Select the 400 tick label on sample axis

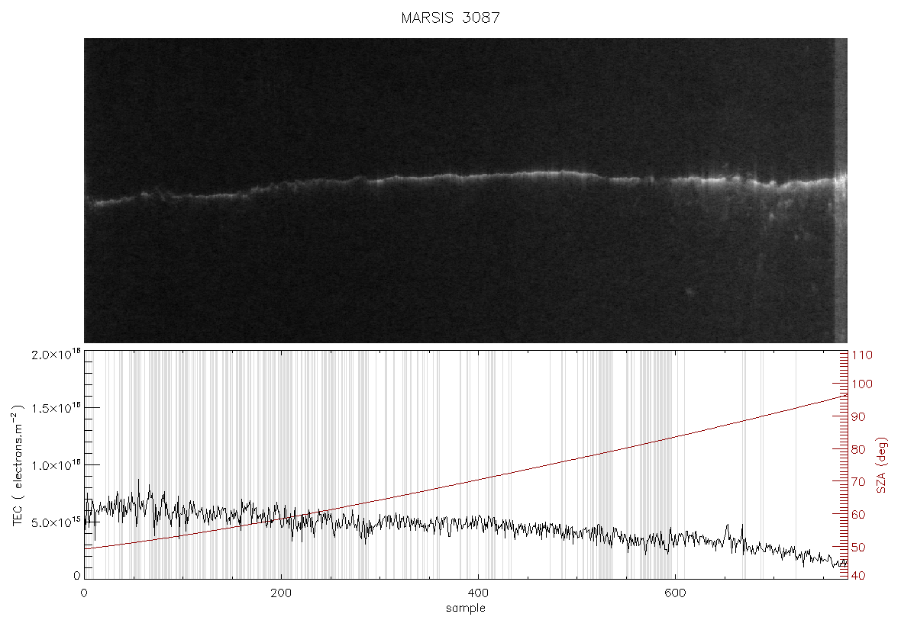point(478,593)
